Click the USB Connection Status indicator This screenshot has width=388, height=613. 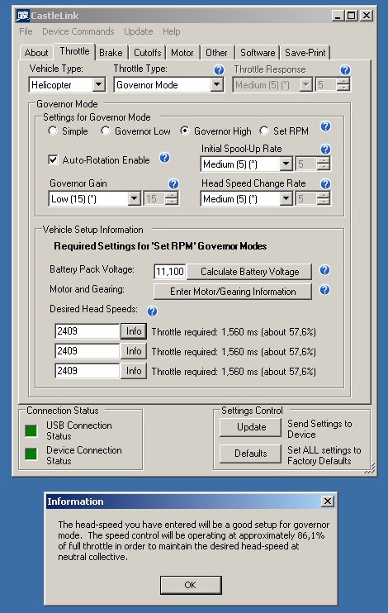point(31,430)
